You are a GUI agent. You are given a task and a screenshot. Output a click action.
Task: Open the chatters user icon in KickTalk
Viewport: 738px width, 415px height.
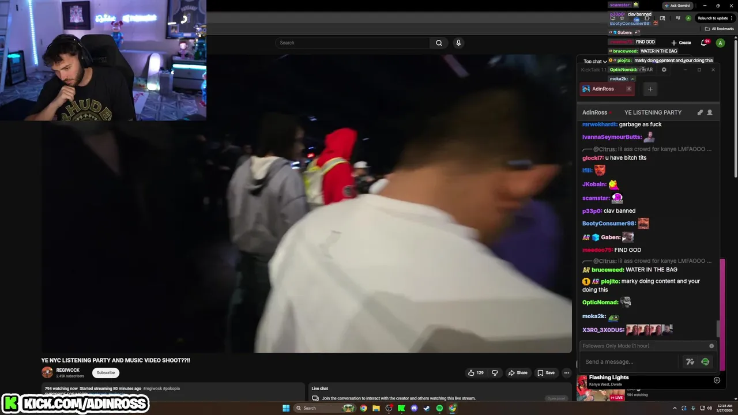710,112
